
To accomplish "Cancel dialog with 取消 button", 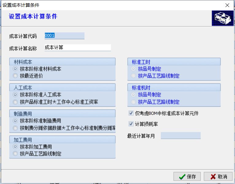I will click(218, 177).
